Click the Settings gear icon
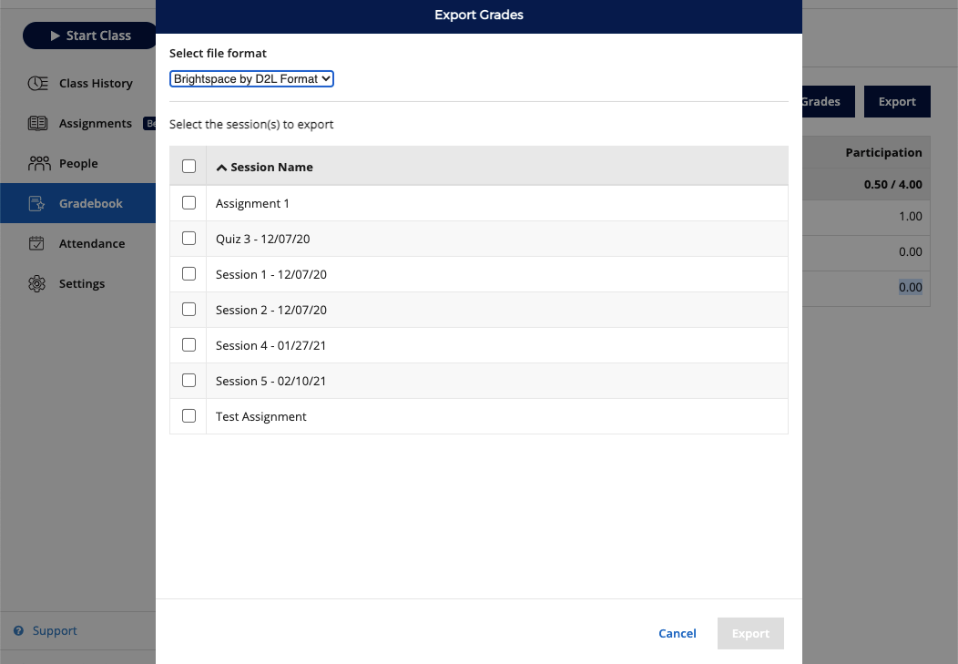This screenshot has width=958, height=664. (36, 283)
